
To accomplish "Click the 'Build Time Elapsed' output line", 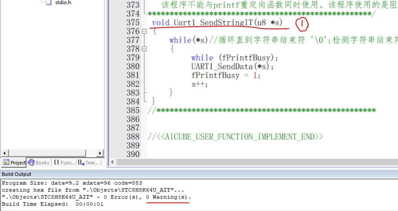I will click(x=53, y=204).
